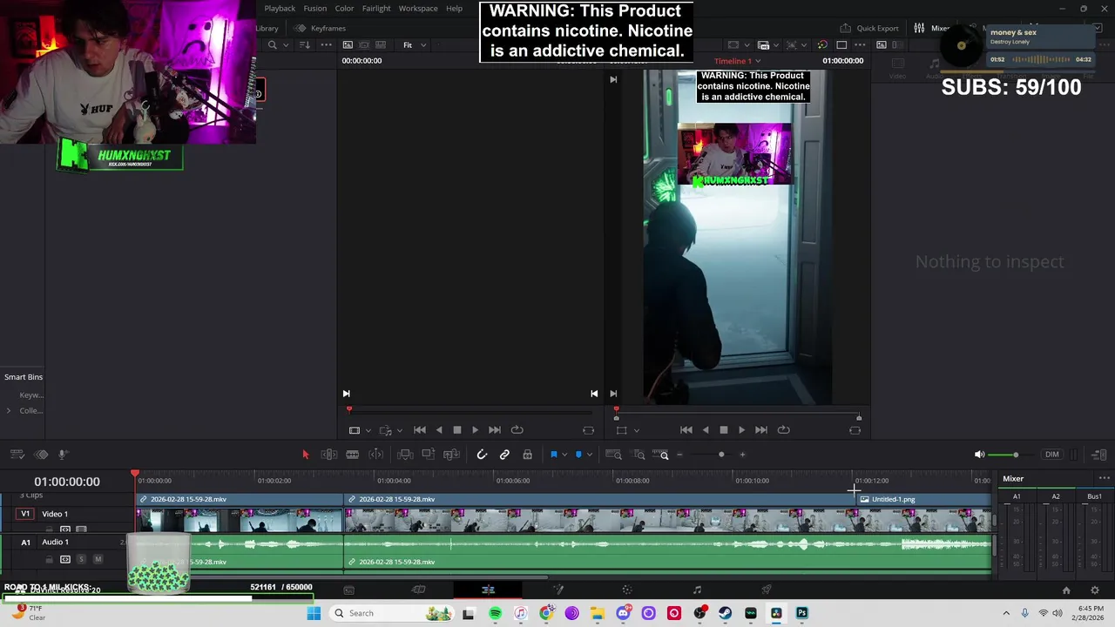The width and height of the screenshot is (1115, 627).
Task: Mute the Audio 1 track
Action: (x=98, y=559)
